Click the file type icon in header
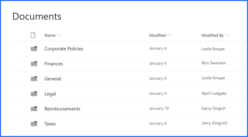The image size is (248, 137). tap(33, 35)
